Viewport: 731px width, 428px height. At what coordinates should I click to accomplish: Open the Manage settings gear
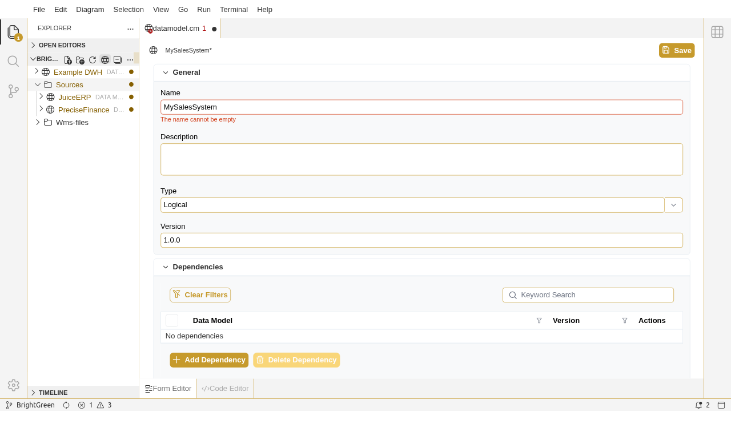[x=13, y=385]
